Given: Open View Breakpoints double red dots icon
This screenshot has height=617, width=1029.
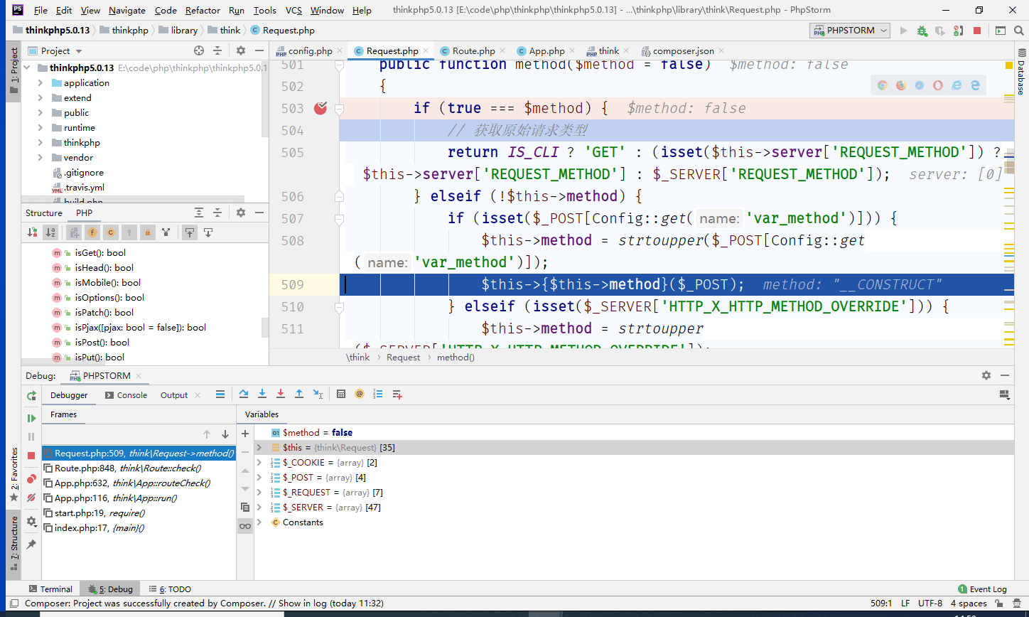Looking at the screenshot, I should point(31,479).
